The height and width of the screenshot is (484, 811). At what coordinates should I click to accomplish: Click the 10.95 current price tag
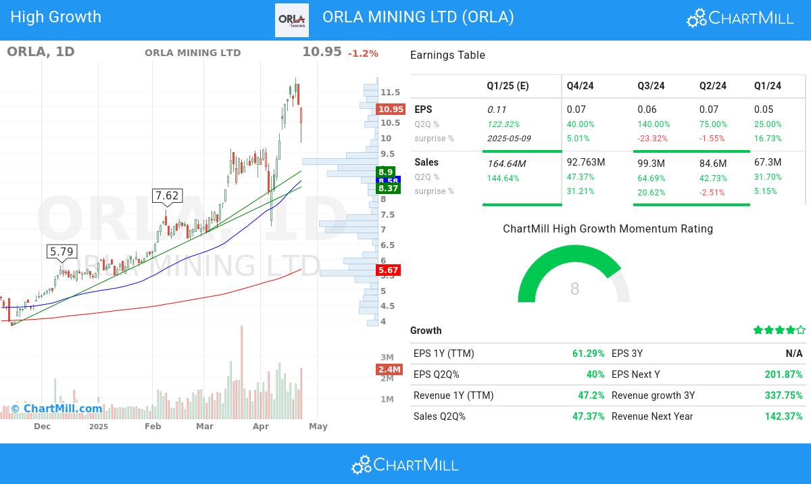[391, 109]
